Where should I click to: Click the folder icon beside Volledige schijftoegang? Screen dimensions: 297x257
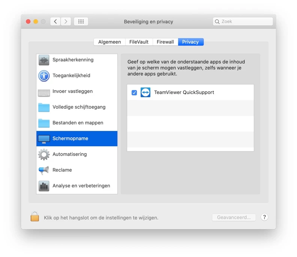[x=44, y=107]
